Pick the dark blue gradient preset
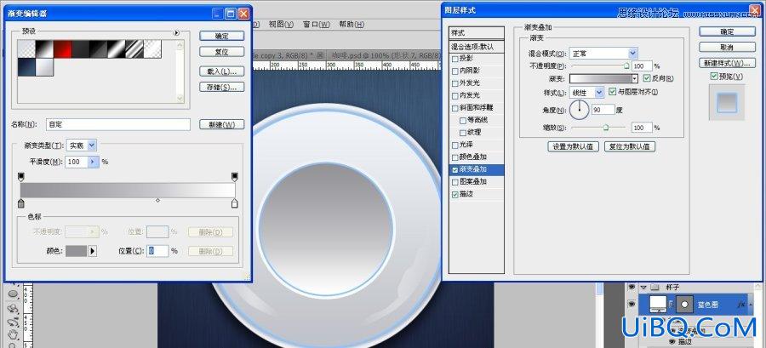This screenshot has width=766, height=348. tap(26, 67)
